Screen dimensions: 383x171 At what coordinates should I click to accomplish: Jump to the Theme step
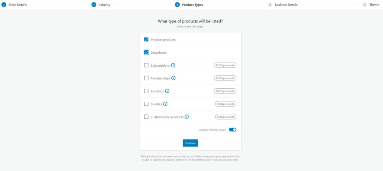click(374, 4)
